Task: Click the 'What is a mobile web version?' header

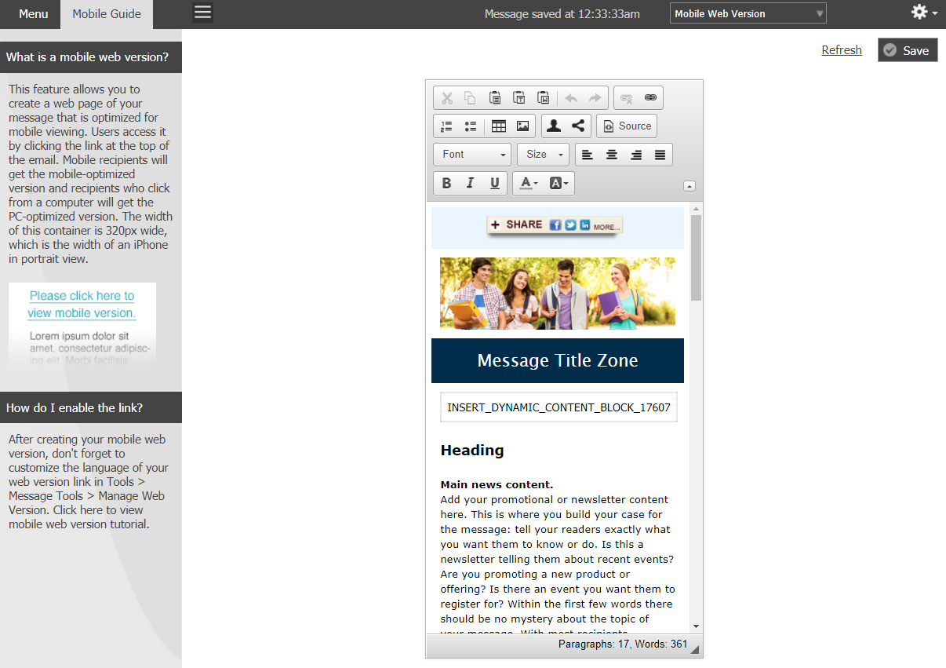Action: coord(91,57)
